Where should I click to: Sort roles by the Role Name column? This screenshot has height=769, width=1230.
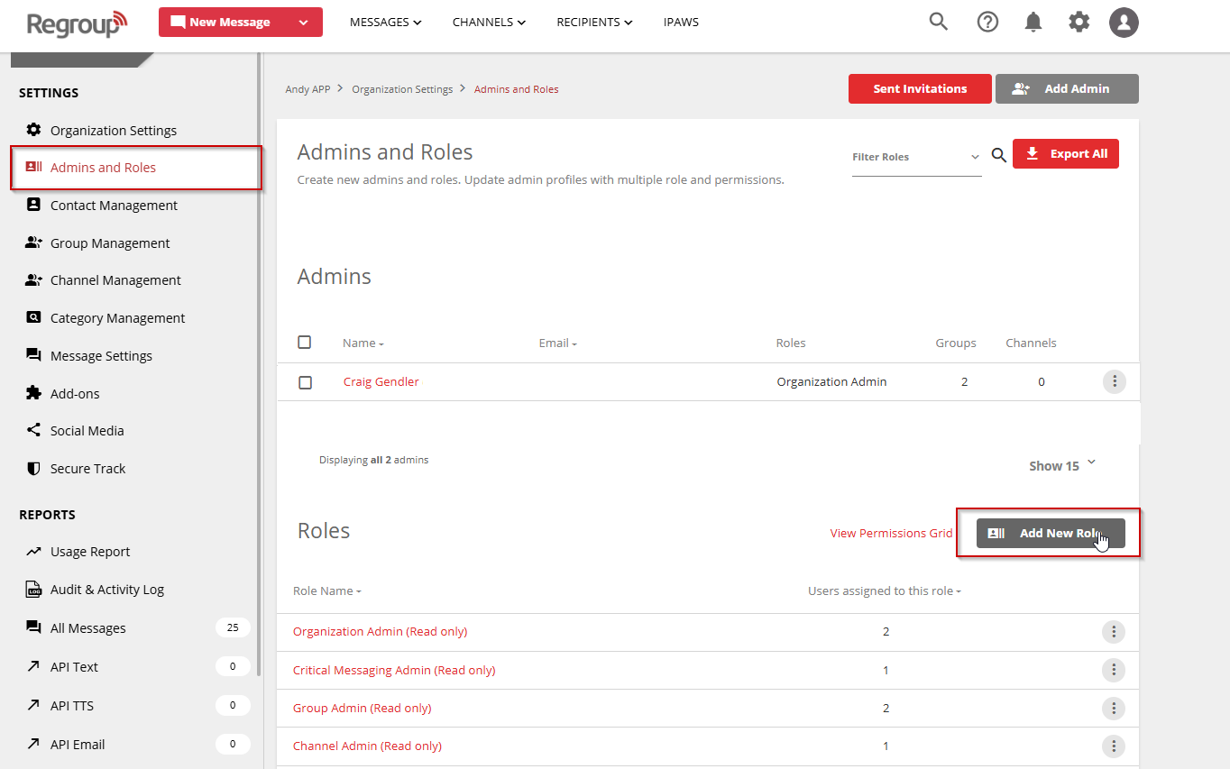326,590
